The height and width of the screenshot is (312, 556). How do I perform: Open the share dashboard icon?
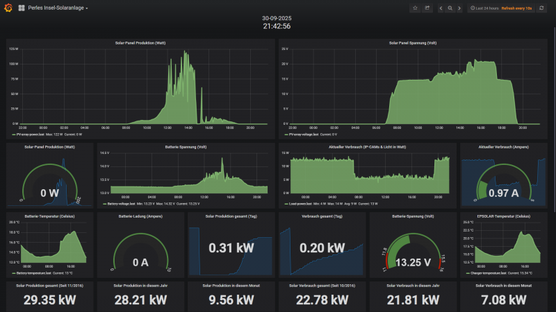click(x=427, y=8)
